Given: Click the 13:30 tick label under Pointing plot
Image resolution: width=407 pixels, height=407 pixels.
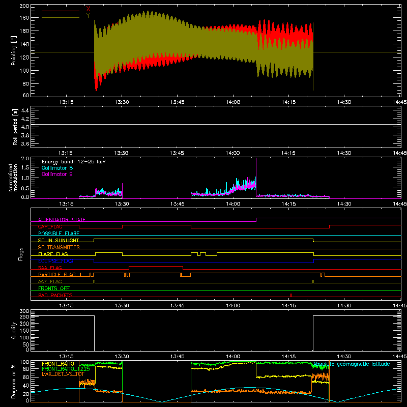Looking at the screenshot, I should (122, 102).
